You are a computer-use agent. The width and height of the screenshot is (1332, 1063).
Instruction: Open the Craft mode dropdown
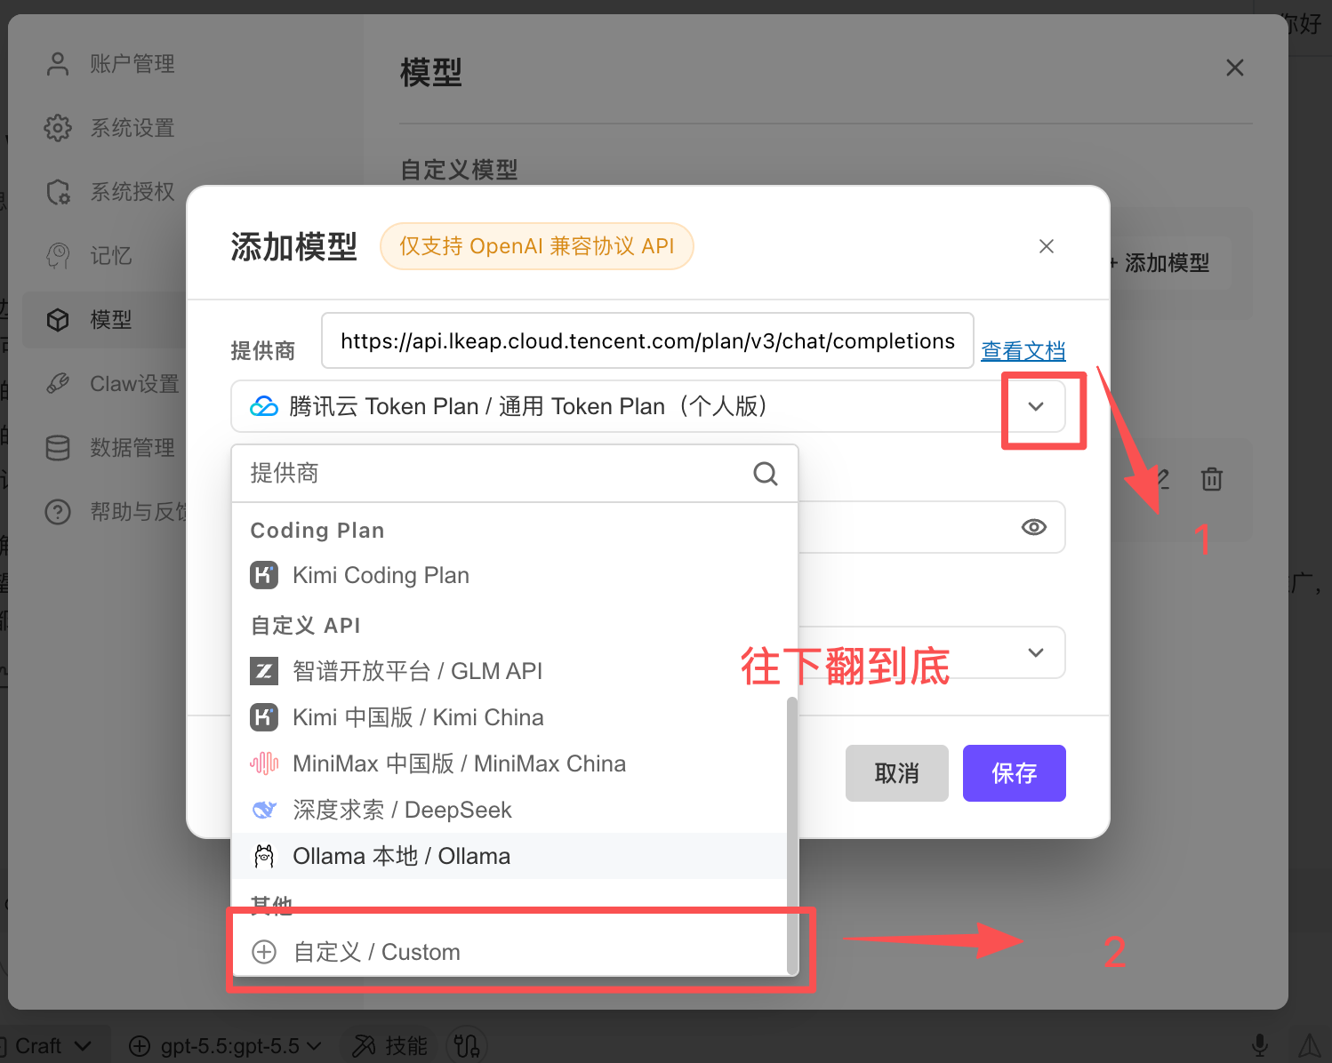pyautogui.click(x=52, y=1045)
